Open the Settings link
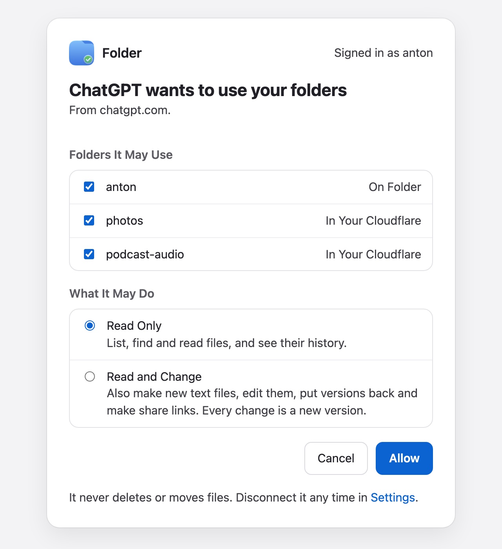Viewport: 502px width, 549px height. 393,497
